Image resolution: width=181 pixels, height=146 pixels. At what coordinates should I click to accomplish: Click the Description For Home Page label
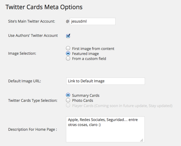(x=33, y=129)
